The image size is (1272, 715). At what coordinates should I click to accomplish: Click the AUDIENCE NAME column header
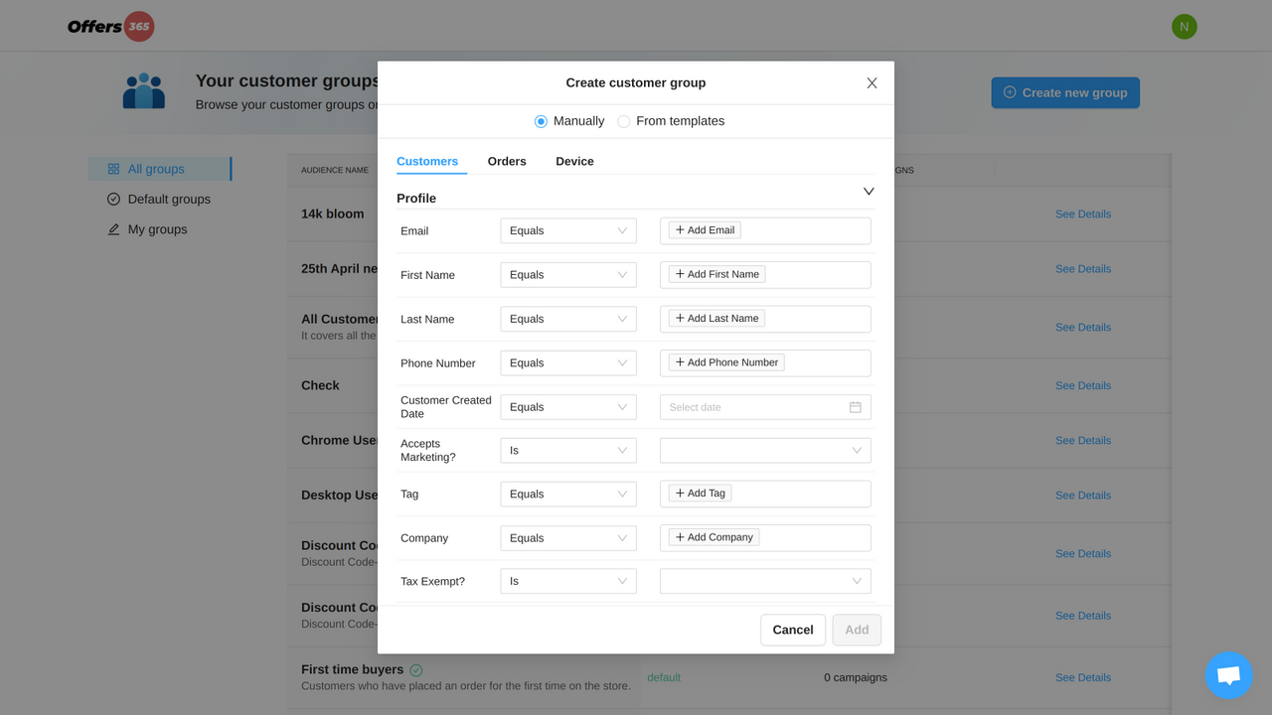coord(335,170)
